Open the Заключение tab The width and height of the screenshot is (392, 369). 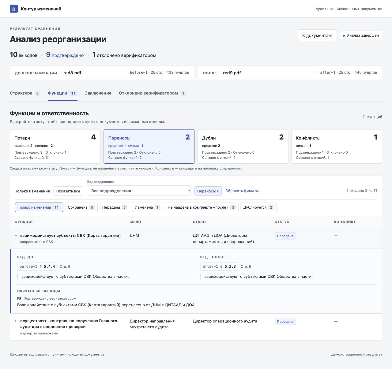(98, 93)
